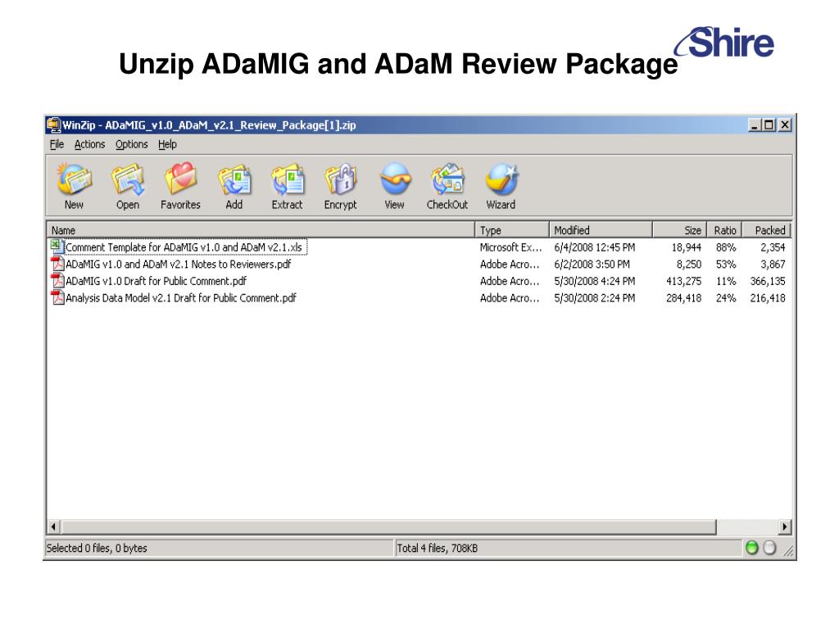Click the 366,135 packed value
Image resolution: width=839 pixels, height=629 pixels.
pos(767,281)
